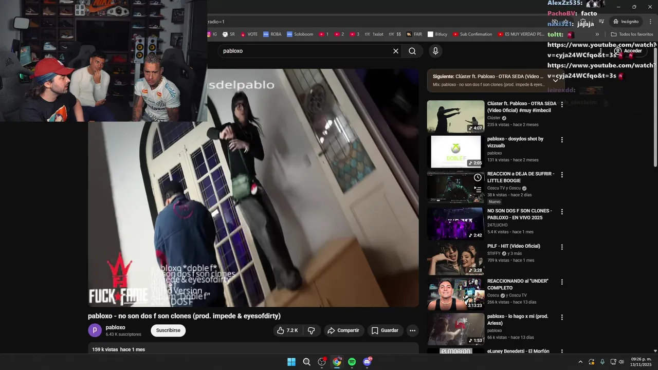Subscribe with the Suscribirse button
The width and height of the screenshot is (658, 370).
click(x=168, y=330)
